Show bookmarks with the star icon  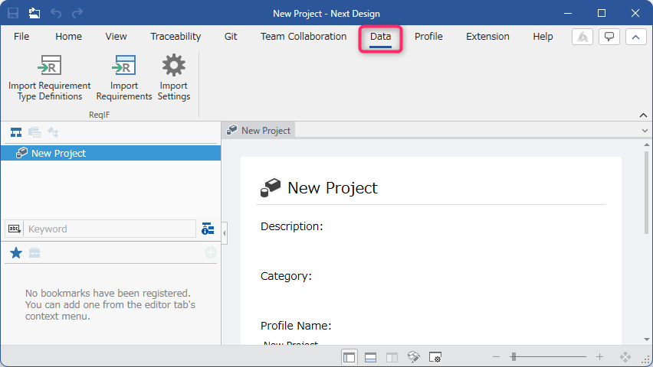coord(16,253)
